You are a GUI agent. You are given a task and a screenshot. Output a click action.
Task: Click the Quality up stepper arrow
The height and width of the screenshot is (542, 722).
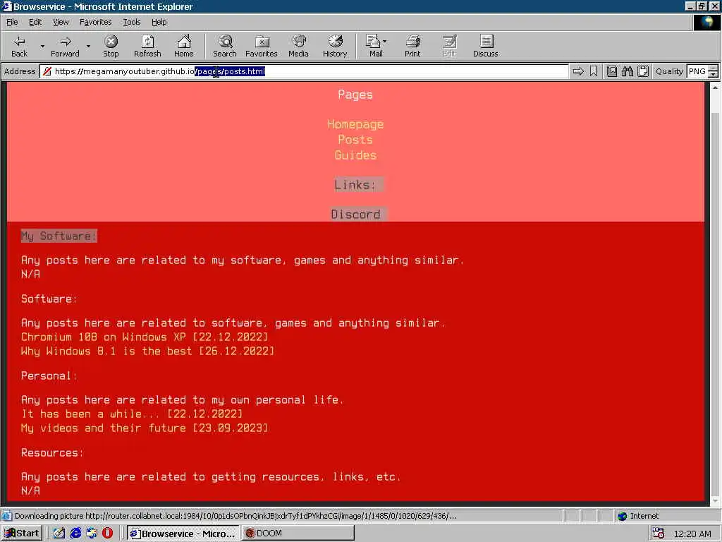[714, 68]
